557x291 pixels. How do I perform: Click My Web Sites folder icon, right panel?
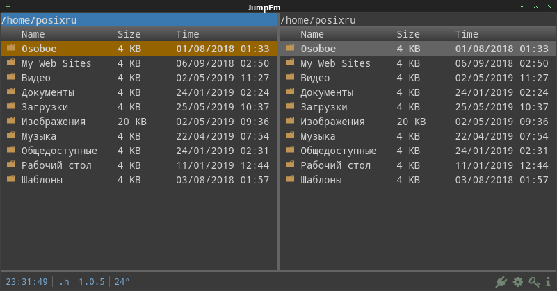[290, 62]
